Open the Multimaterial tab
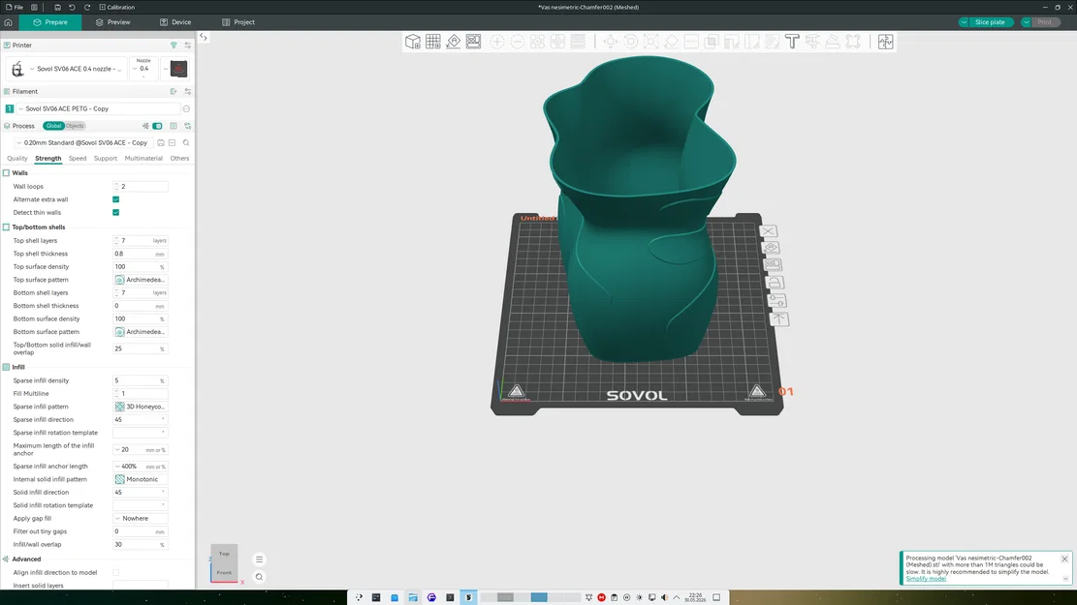Image resolution: width=1077 pixels, height=605 pixels. (143, 159)
